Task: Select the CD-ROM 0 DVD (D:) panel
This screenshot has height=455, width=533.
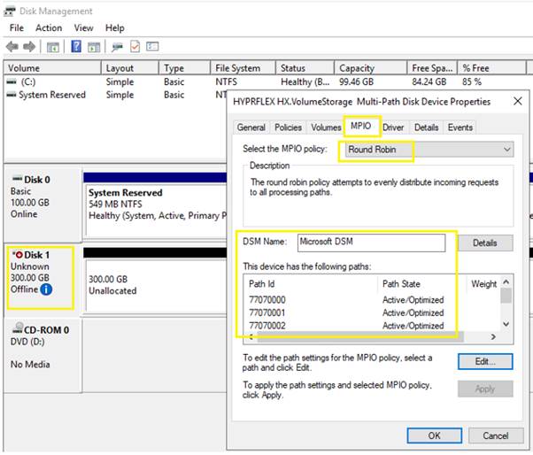Action: click(x=42, y=356)
